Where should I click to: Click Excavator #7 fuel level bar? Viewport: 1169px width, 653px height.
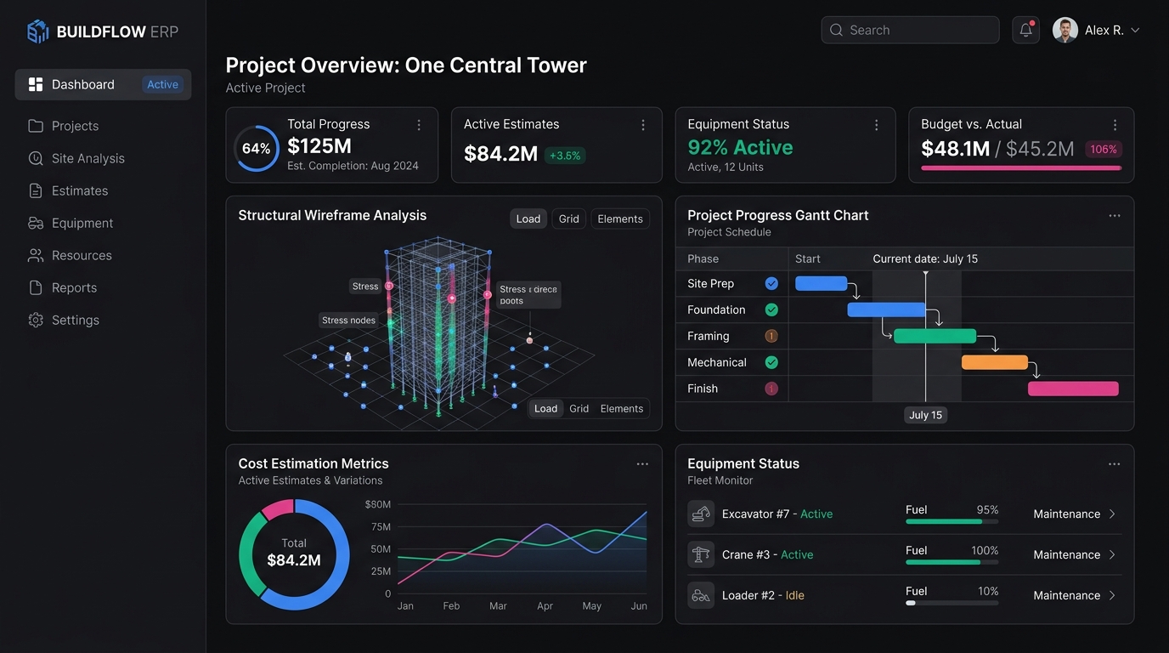coord(952,521)
